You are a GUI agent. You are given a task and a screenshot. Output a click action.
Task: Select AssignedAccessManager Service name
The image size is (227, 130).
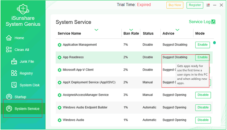click(86, 95)
